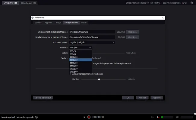Click the info icon beside capture title

pyautogui.click(x=36, y=117)
